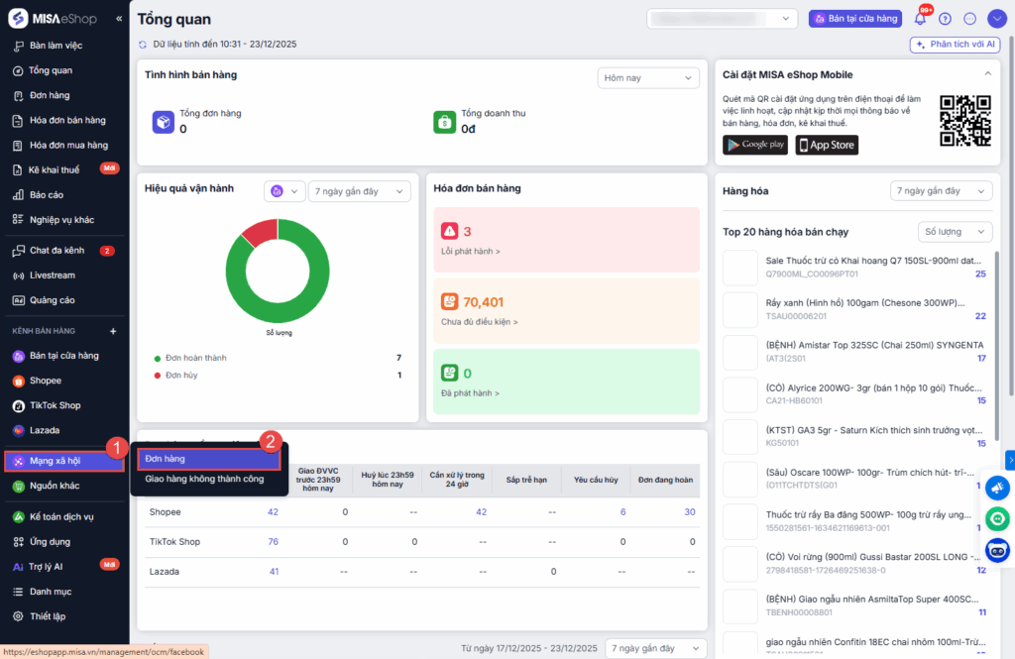1015x659 pixels.
Task: Click the Livestream broadcast icon
Action: pos(18,275)
